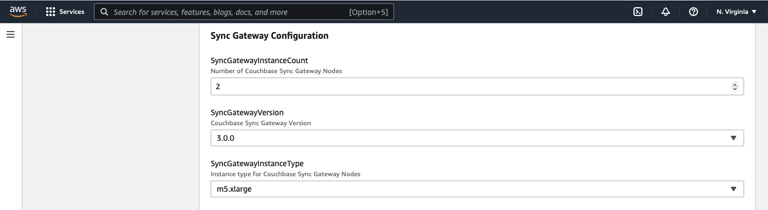Toggle the hamburger side navigation
The image size is (768, 210).
pos(11,34)
